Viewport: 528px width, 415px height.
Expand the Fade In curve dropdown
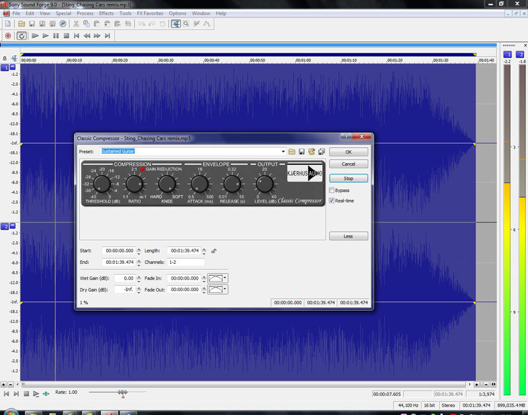pyautogui.click(x=225, y=278)
